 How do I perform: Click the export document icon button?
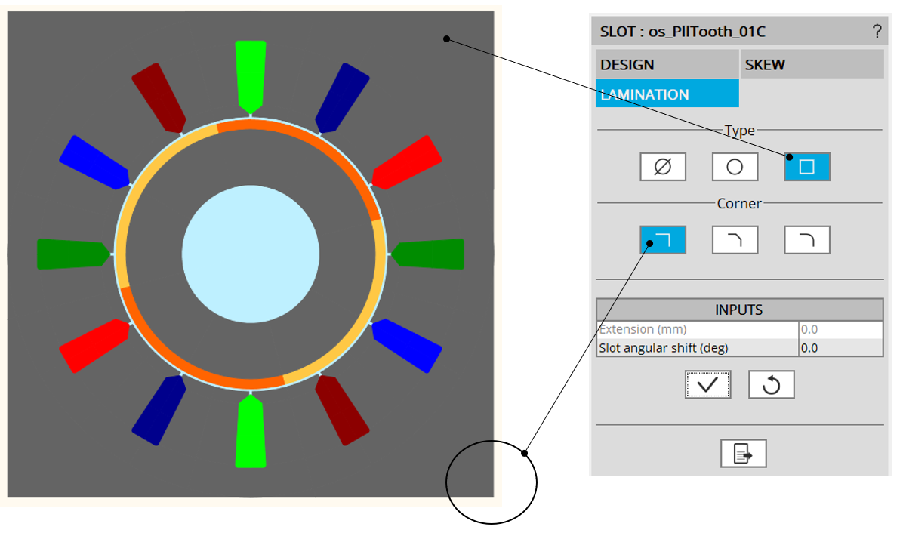743,453
